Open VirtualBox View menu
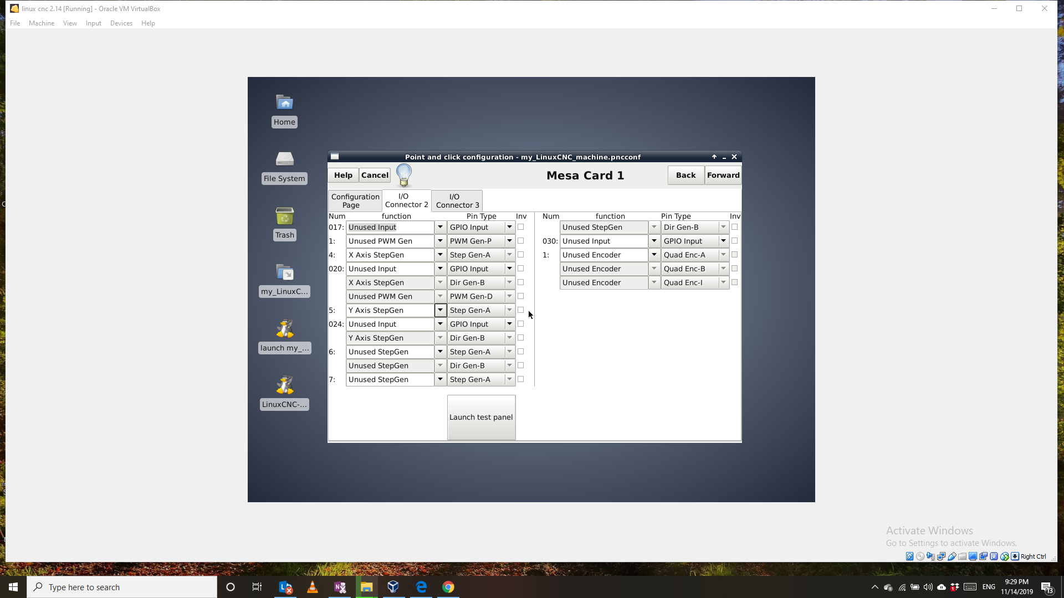 (x=70, y=23)
